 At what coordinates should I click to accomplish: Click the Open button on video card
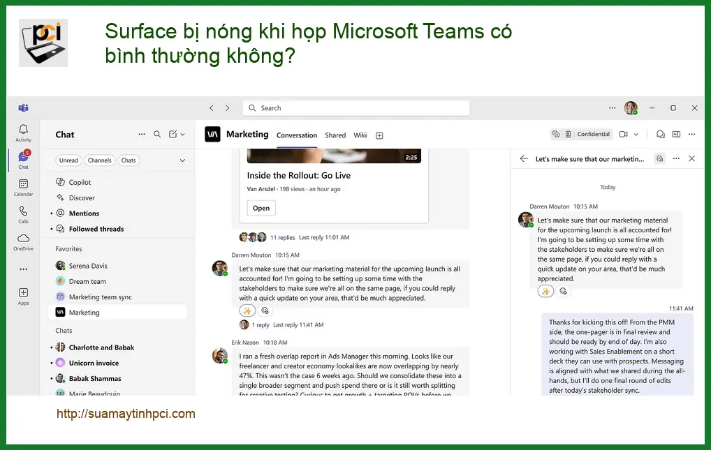(261, 208)
